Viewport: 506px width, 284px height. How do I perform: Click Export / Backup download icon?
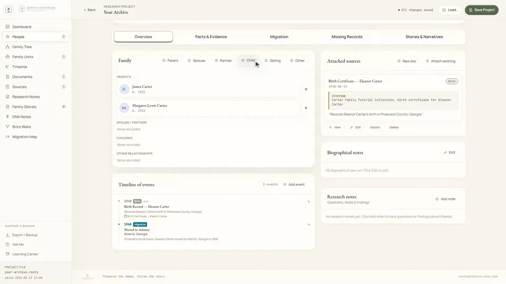point(8,235)
